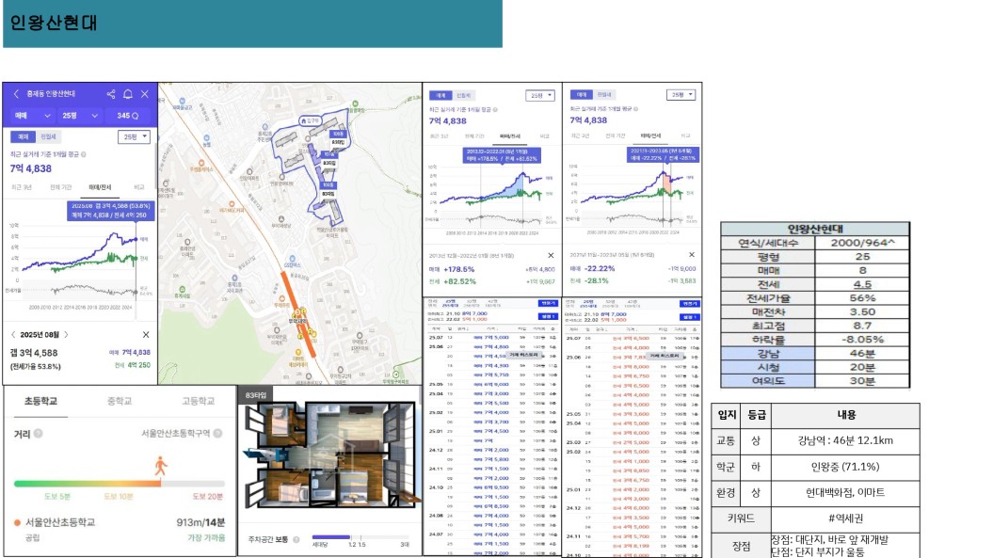Viewport: 993px width, 558px height.
Task: Switch to 최근 3년 tab in left panel
Action: pyautogui.click(x=22, y=187)
